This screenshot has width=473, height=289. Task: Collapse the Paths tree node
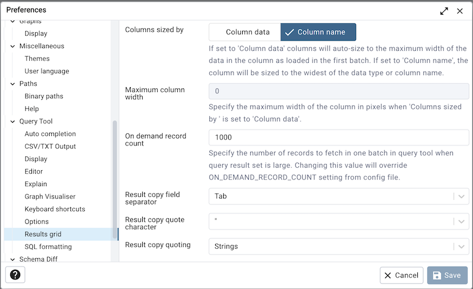12,84
